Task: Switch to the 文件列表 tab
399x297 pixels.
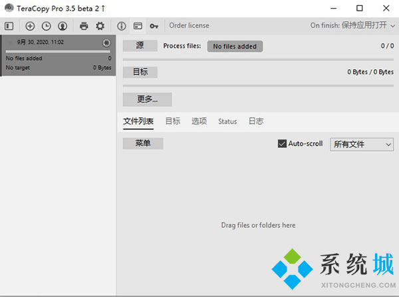Action: click(138, 122)
